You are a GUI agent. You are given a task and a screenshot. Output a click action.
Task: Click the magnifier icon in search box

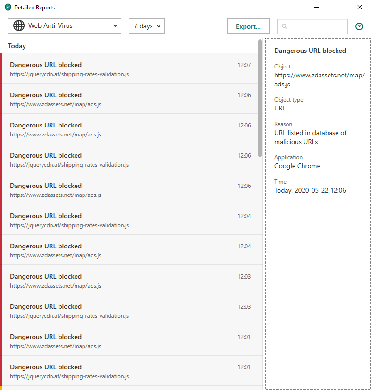click(x=285, y=26)
